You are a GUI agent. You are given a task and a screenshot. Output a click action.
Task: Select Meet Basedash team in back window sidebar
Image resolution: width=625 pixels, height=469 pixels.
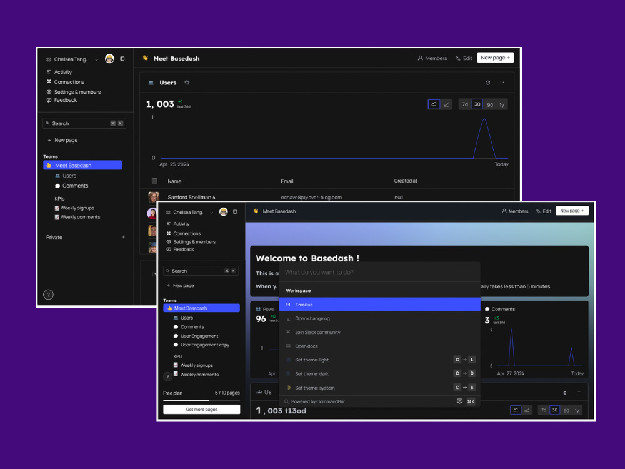pos(82,165)
